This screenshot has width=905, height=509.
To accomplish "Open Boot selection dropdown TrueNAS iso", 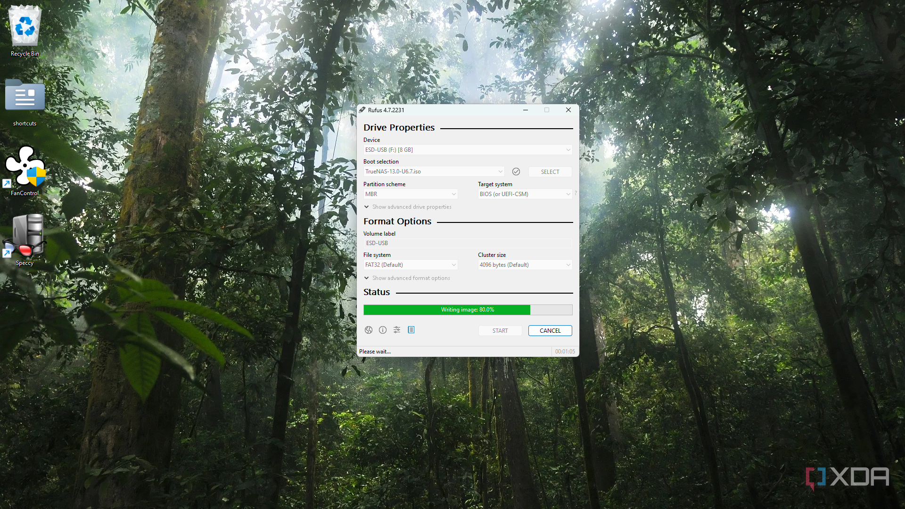I will (x=434, y=172).
